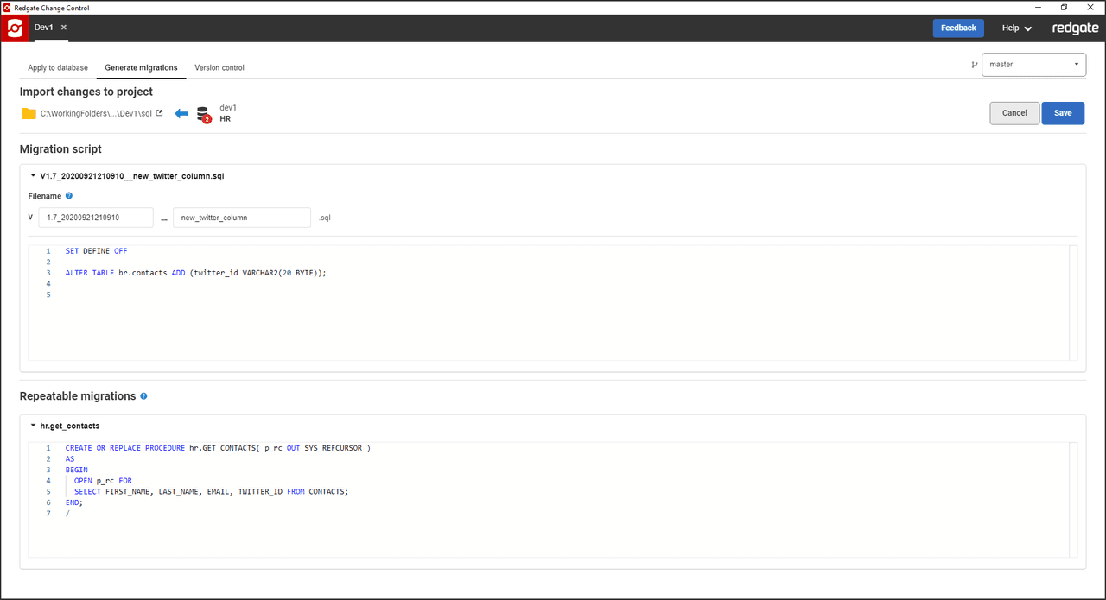
Task: Click the SET DEFINE OFF line
Action: click(x=96, y=251)
